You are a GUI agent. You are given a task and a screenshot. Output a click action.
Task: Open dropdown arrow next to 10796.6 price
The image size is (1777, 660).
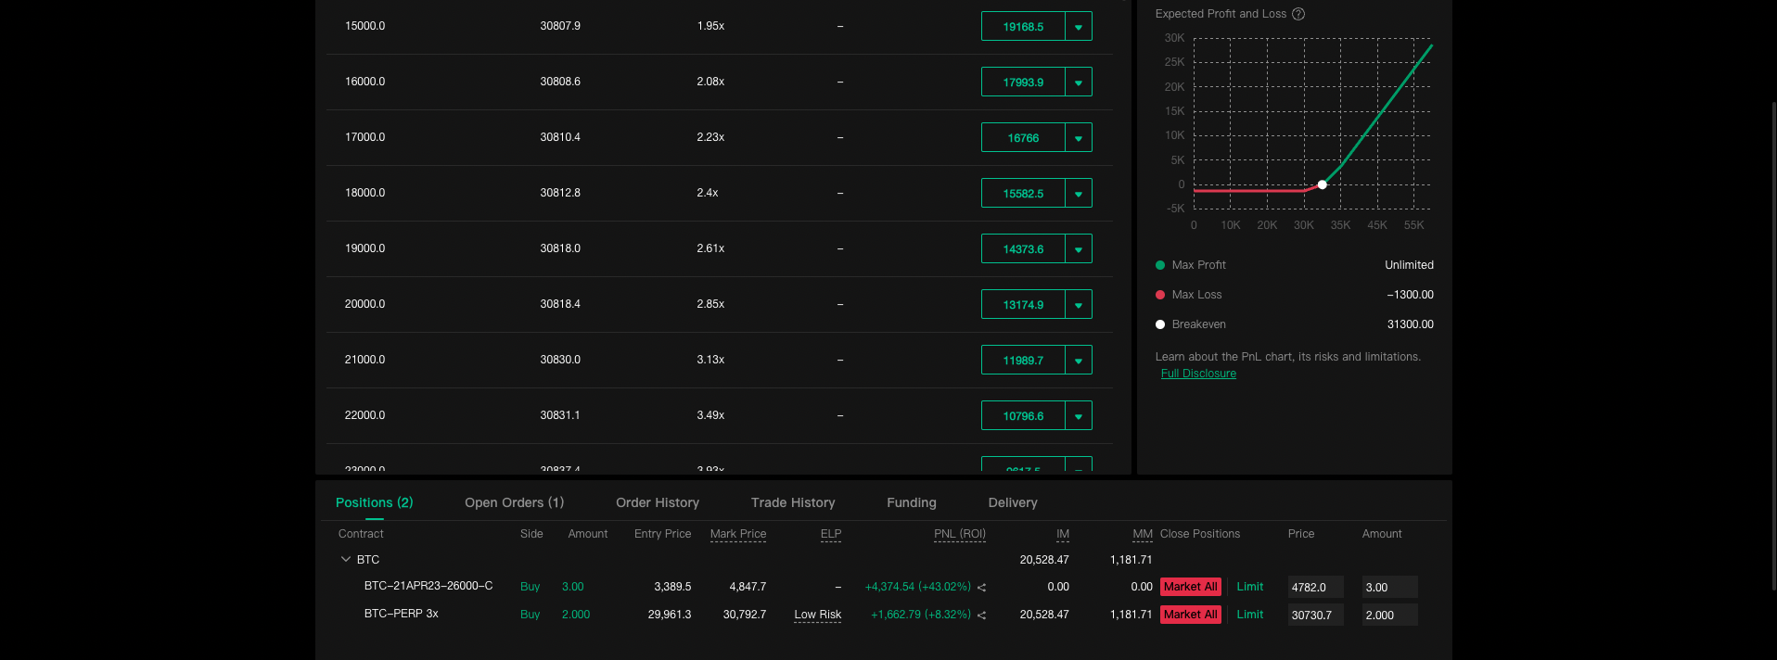(1079, 415)
